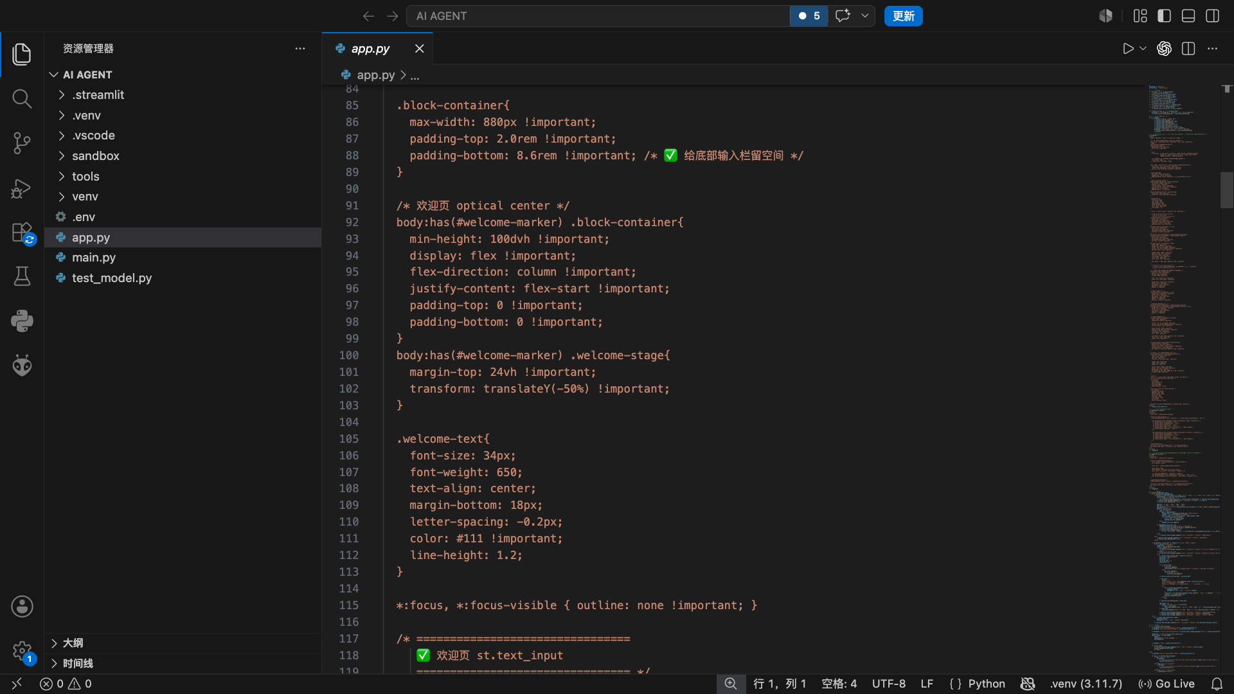Open the Python activity bar view
Viewport: 1234px width, 694px height.
click(x=22, y=321)
